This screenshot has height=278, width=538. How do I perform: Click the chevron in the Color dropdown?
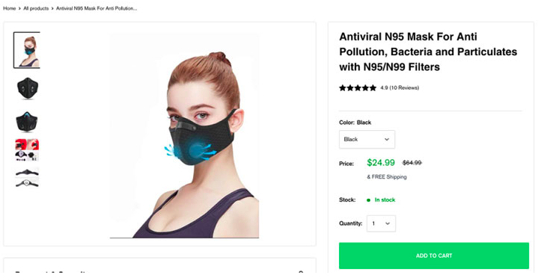387,139
